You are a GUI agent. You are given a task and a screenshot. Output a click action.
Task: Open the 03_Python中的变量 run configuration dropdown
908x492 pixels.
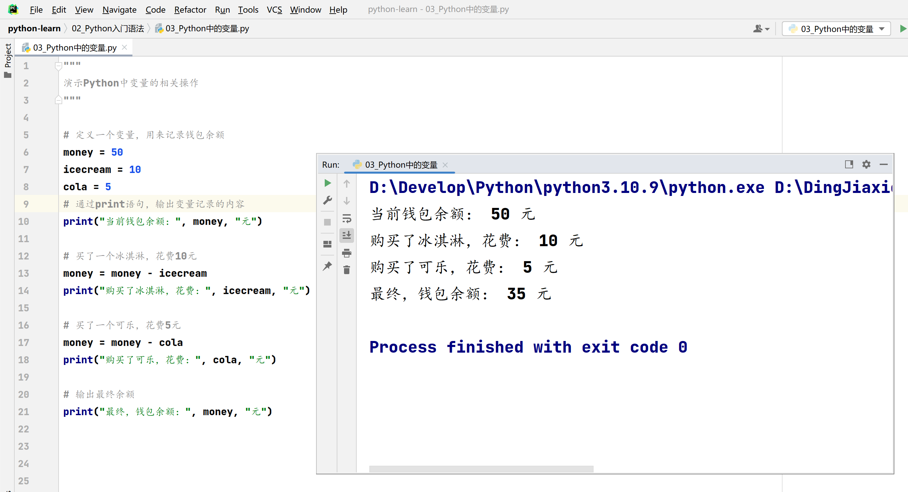pyautogui.click(x=836, y=29)
